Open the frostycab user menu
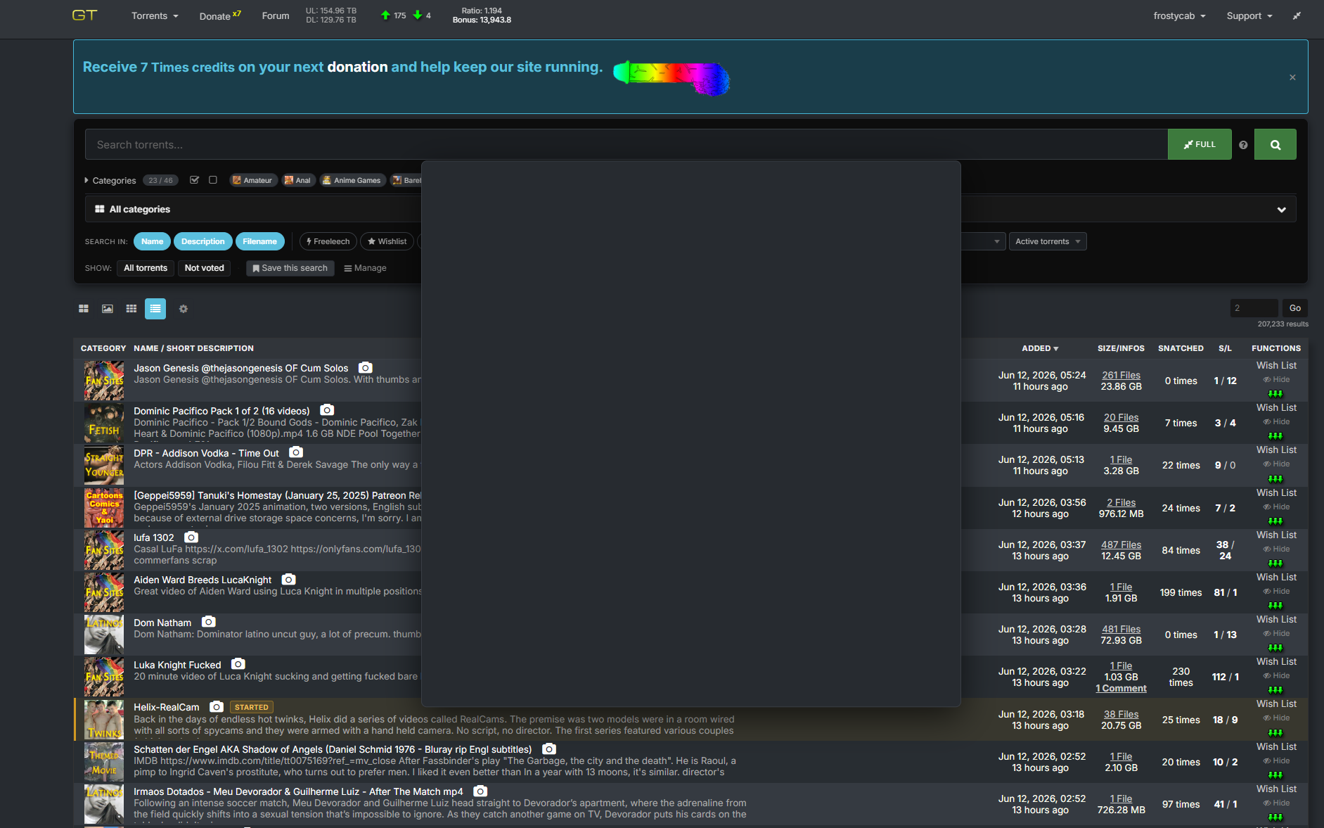Image resolution: width=1324 pixels, height=828 pixels. click(1179, 15)
